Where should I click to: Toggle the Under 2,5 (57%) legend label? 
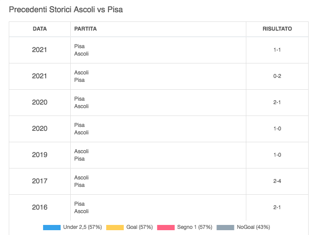point(83,227)
